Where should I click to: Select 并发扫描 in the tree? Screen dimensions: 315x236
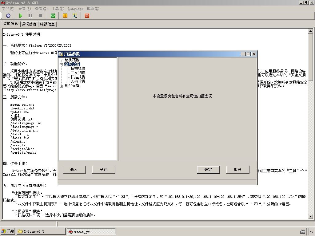point(78,73)
